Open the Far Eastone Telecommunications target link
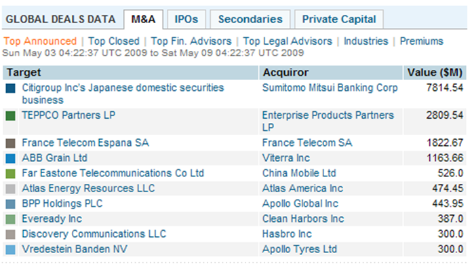Image resolution: width=472 pixels, height=264 pixels. 113,173
